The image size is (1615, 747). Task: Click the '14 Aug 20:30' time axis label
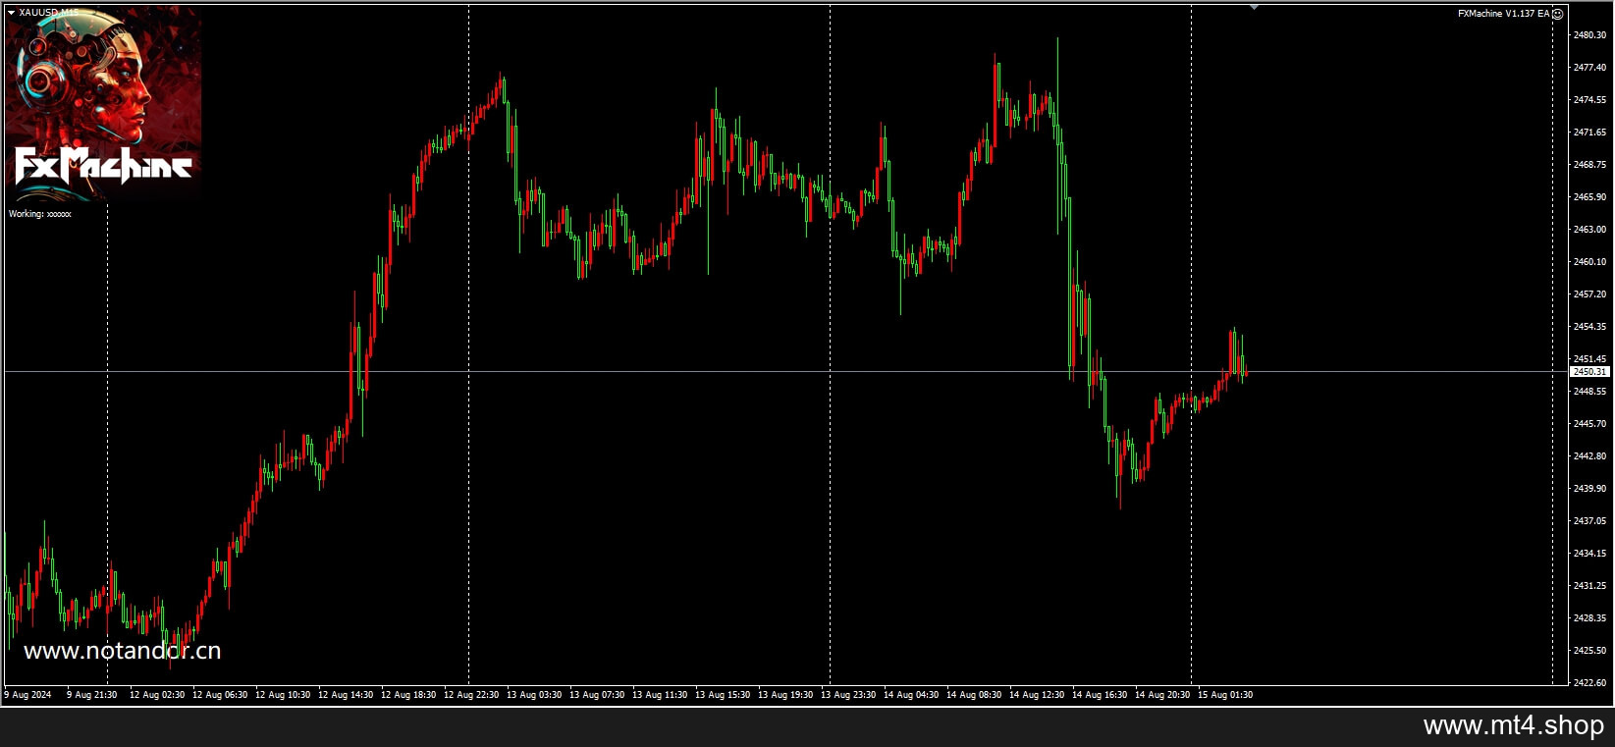(1162, 695)
